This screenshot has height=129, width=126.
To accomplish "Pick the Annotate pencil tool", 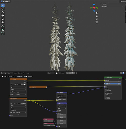I will (3, 26).
